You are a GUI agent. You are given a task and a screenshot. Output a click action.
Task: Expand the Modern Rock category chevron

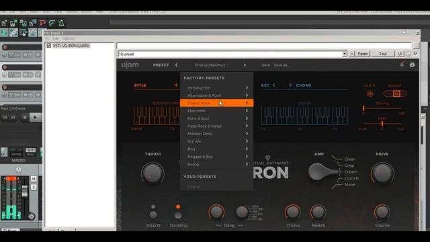tap(247, 134)
